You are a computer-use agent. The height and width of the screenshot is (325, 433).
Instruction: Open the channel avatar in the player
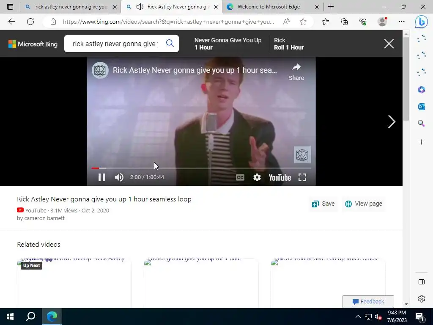coord(100,70)
